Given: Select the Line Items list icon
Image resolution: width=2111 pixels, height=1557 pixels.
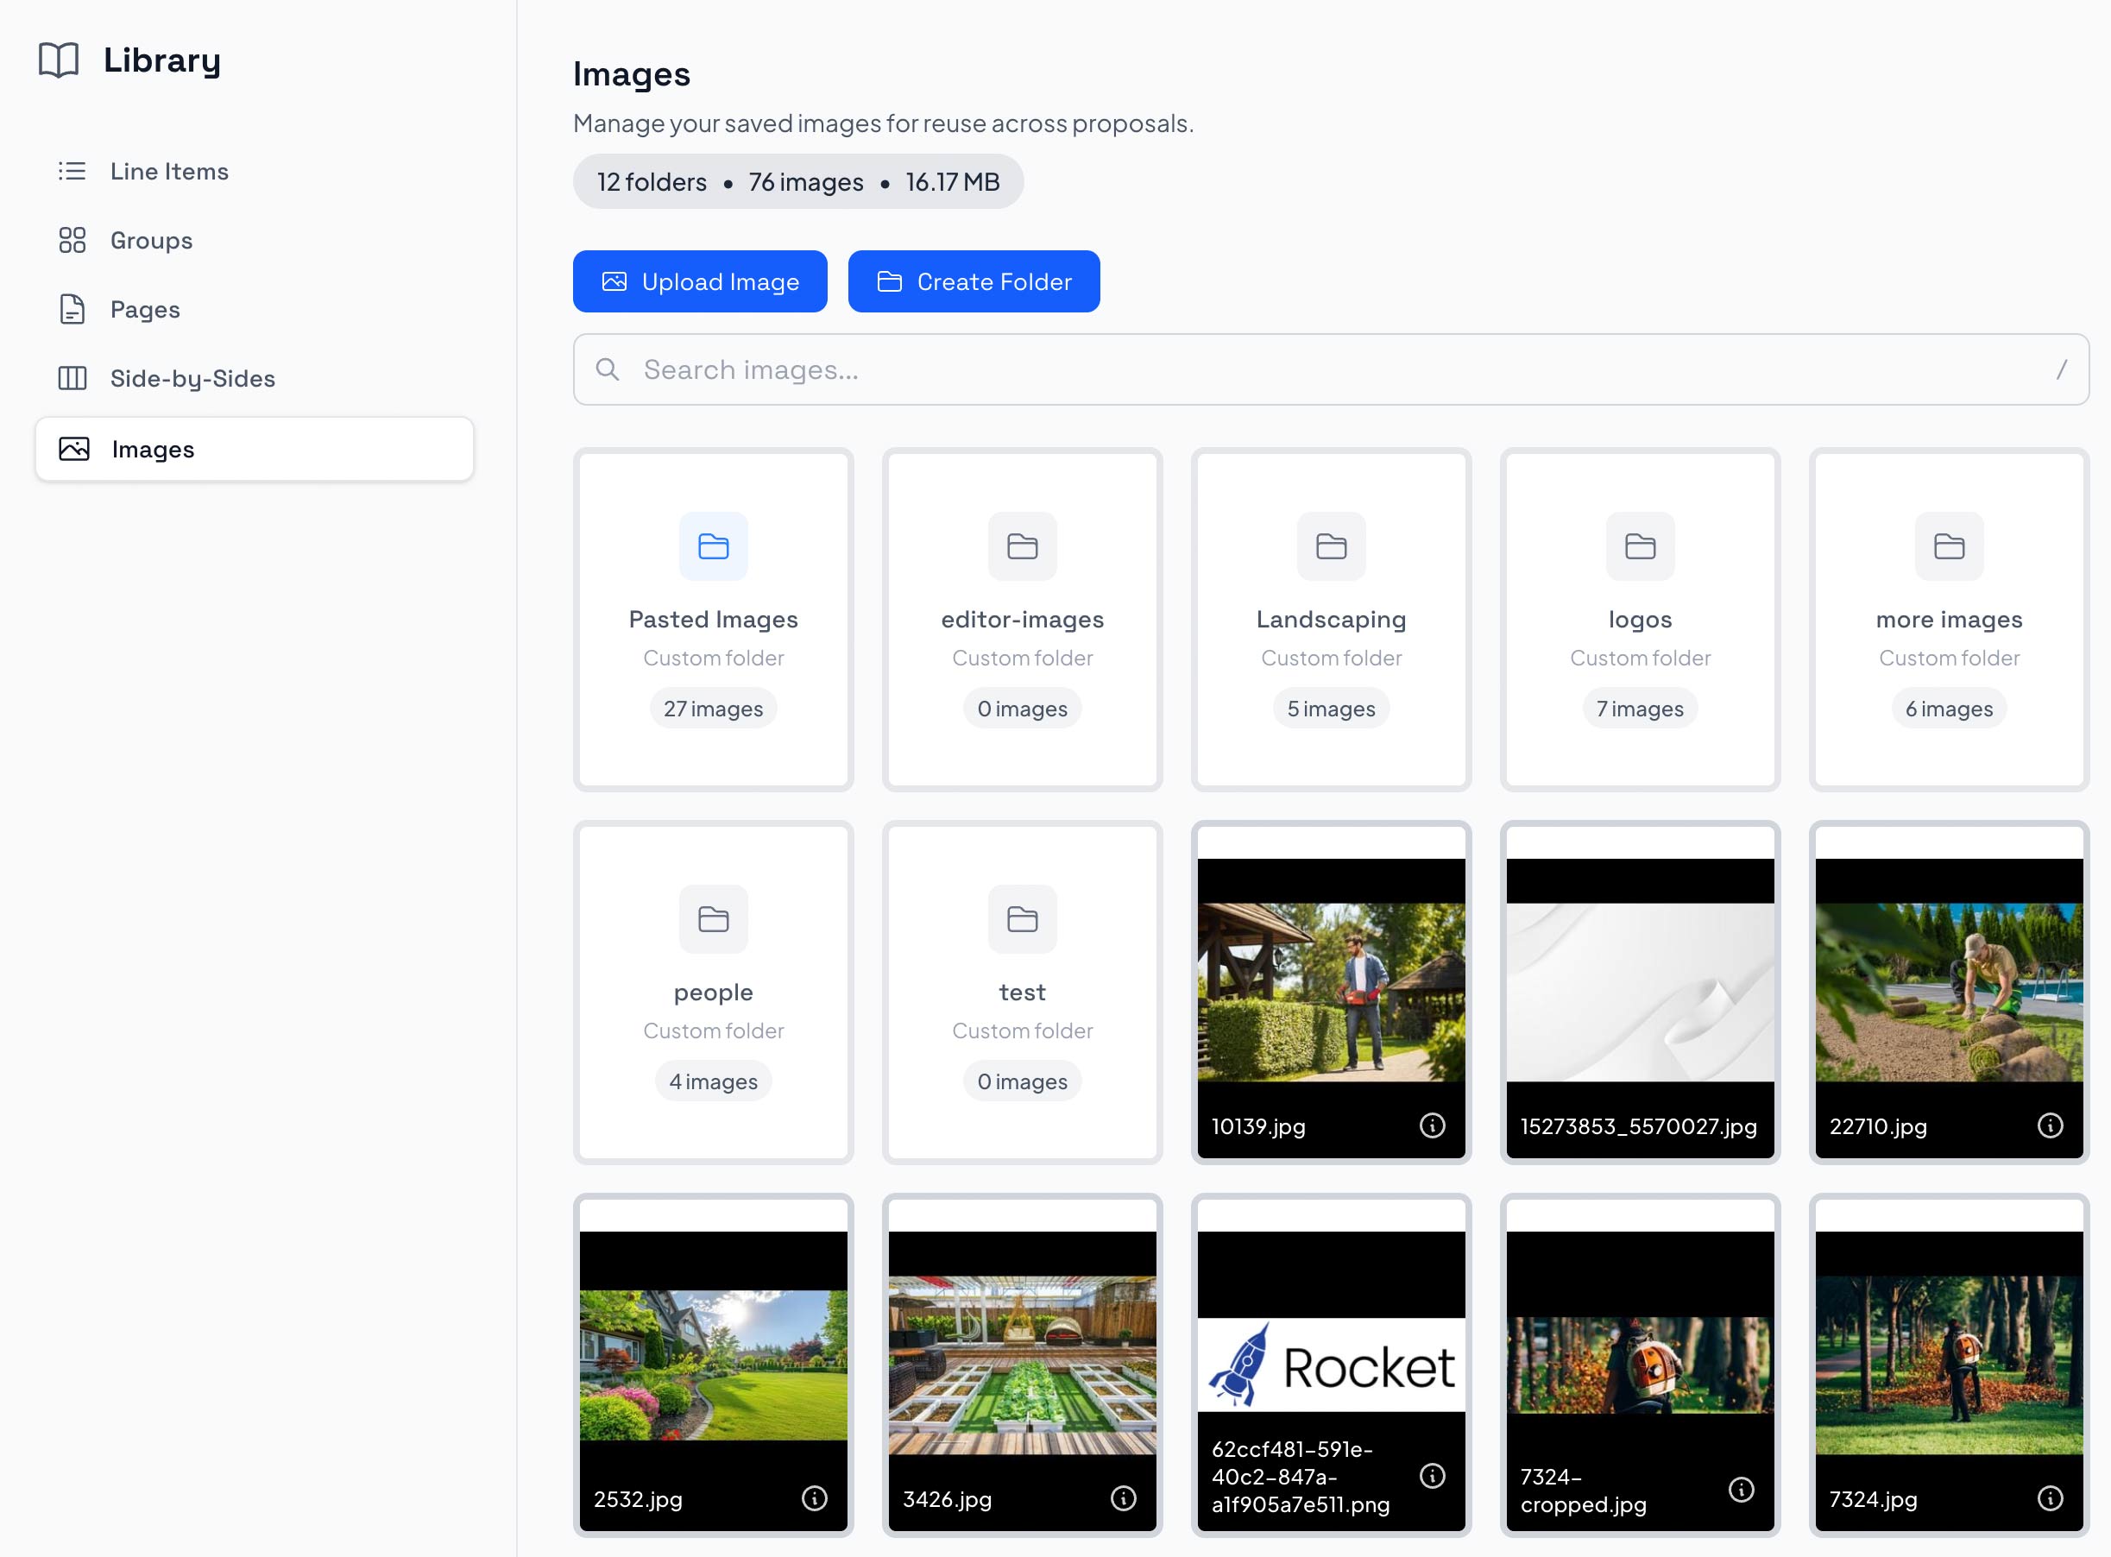Looking at the screenshot, I should tap(72, 172).
